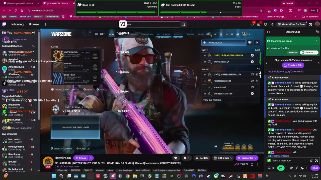This screenshot has width=321, height=180.
Task: Expand See All Suggested arrow
Action: (x=34, y=128)
